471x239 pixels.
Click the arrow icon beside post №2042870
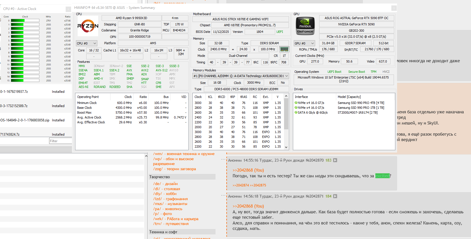pos(335,160)
